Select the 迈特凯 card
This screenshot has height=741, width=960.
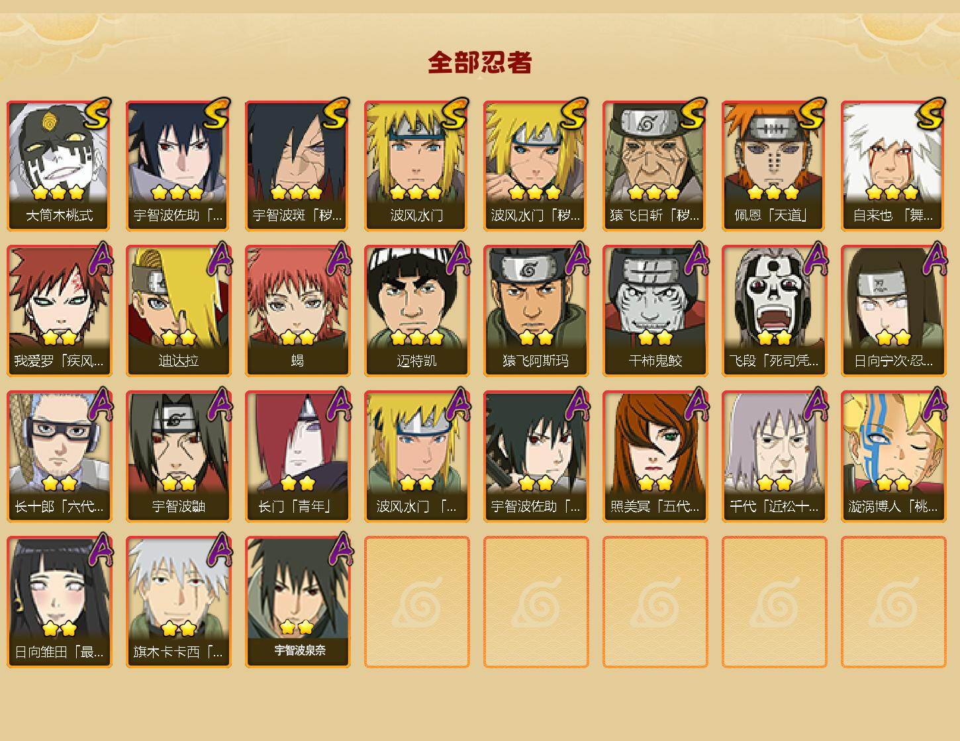pos(416,311)
